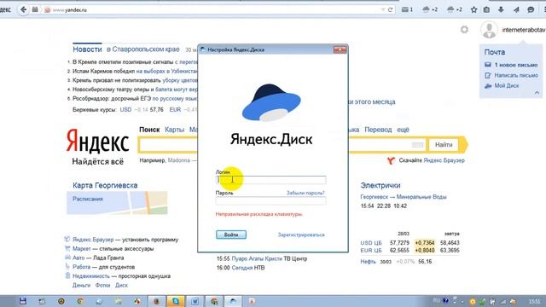Open the Перевод service tab
Viewport: 546px width, 307px height.
tap(378, 130)
